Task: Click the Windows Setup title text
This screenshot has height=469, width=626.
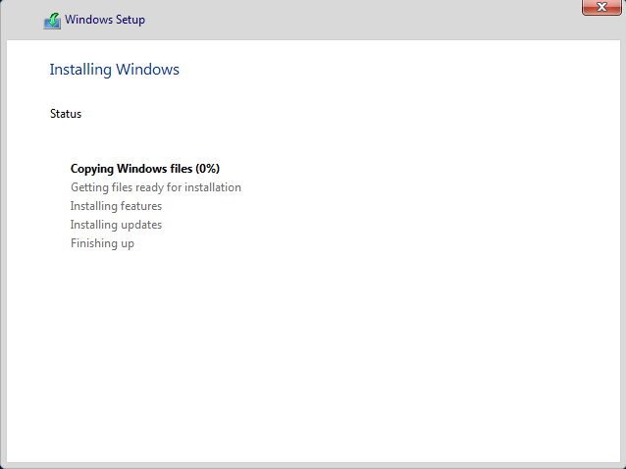Action: pyautogui.click(x=105, y=21)
